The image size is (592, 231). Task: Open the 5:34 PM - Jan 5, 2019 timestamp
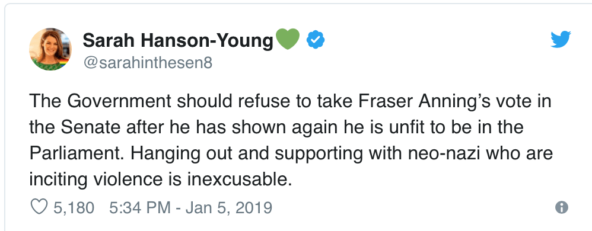(x=190, y=207)
